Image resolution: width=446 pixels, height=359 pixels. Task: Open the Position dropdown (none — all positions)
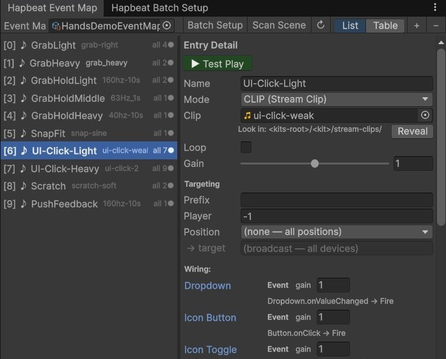click(x=337, y=232)
